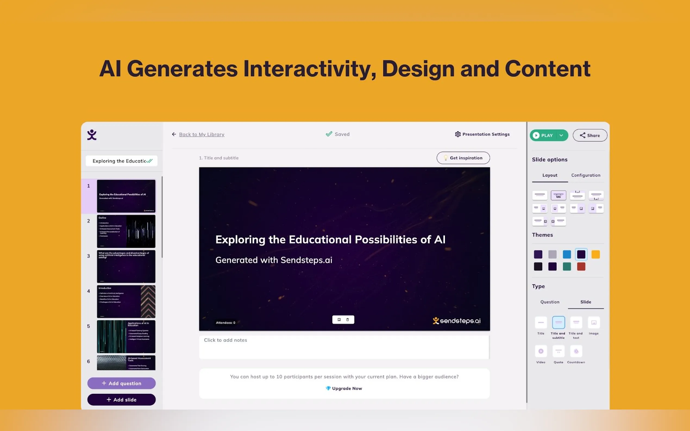Choose the Title and text slide type
Screen dimensions: 690x431
(x=576, y=322)
